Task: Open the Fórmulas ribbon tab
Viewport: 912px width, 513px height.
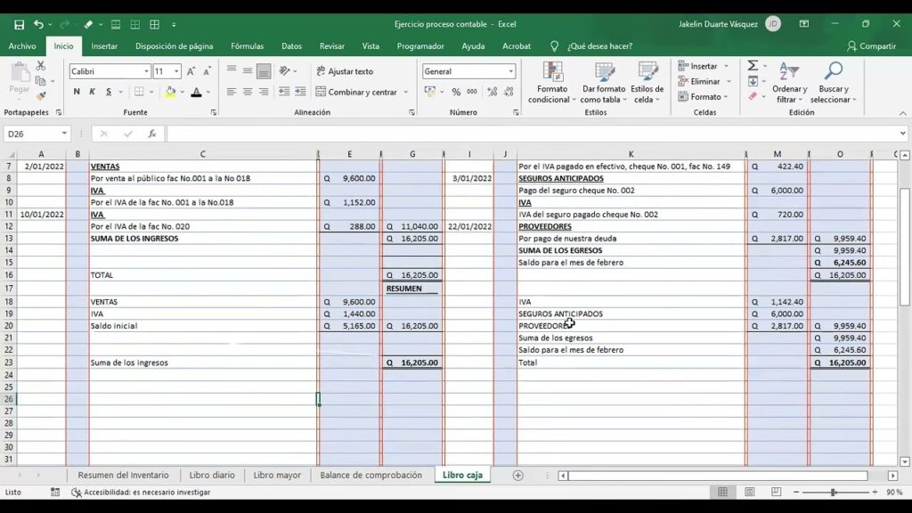Action: tap(247, 46)
